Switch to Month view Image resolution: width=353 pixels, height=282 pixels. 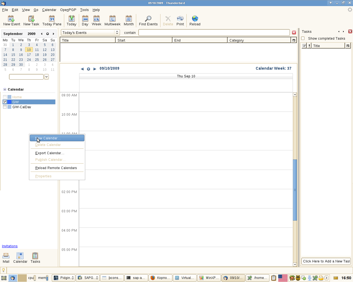click(x=129, y=21)
